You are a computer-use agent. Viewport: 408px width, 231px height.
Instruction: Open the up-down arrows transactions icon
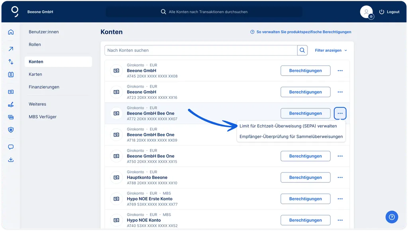click(11, 62)
